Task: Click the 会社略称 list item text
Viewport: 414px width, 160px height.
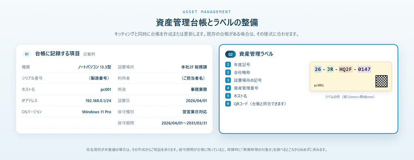Action: point(242,73)
